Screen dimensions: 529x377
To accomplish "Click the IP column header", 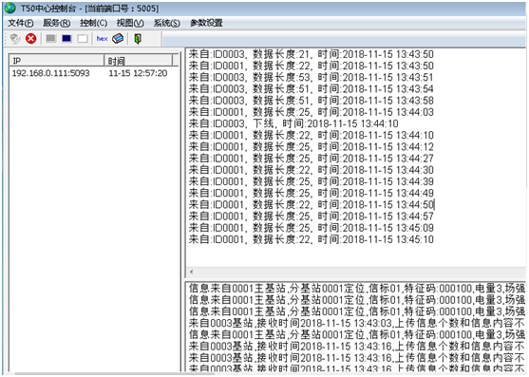I will pyautogui.click(x=56, y=61).
